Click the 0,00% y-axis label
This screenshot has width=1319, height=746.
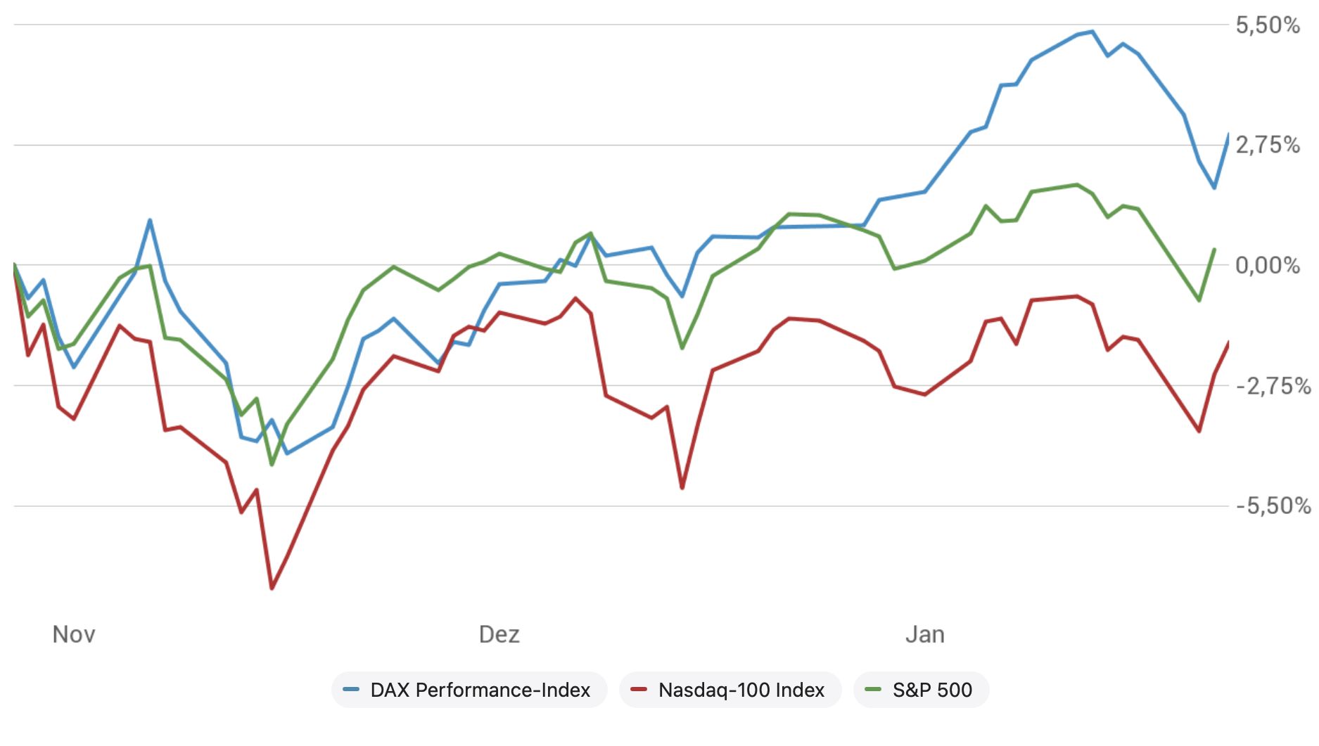pyautogui.click(x=1268, y=265)
